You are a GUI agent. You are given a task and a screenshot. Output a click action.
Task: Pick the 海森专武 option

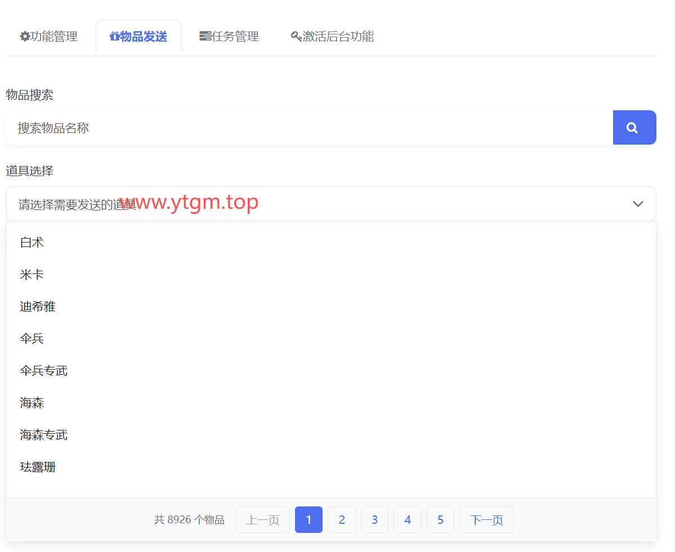(44, 435)
